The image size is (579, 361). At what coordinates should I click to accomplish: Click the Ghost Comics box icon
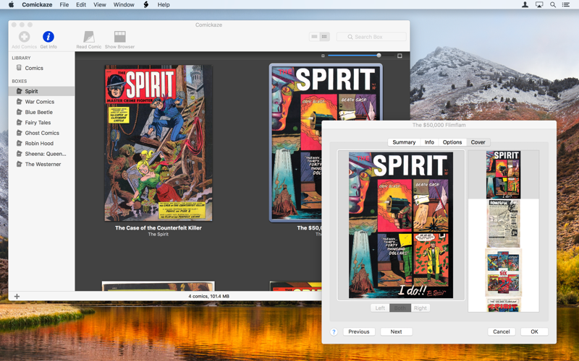(x=20, y=133)
